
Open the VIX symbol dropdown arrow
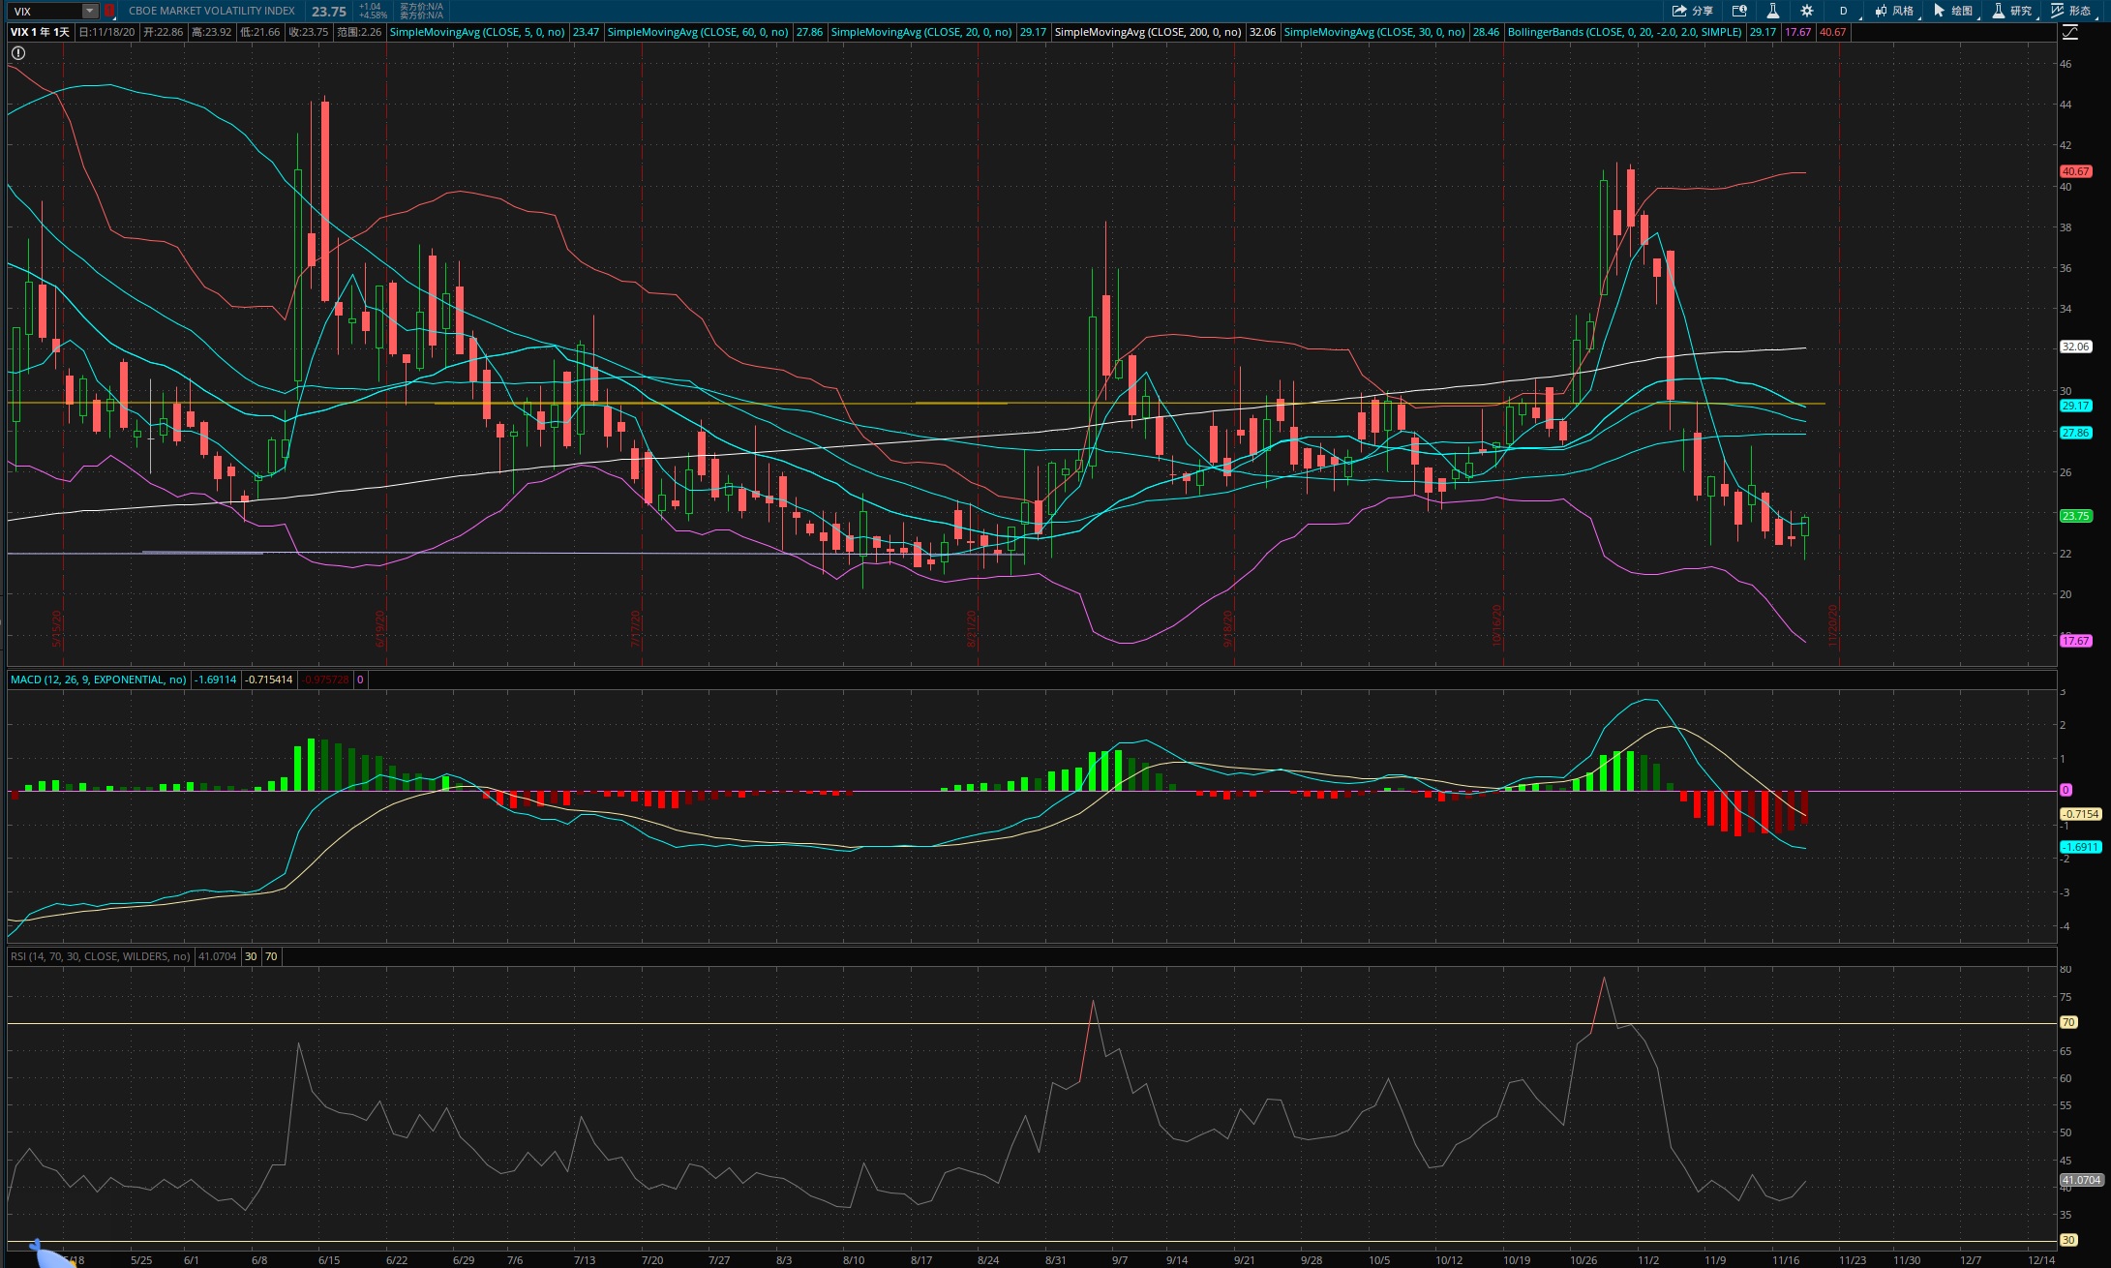click(x=89, y=11)
